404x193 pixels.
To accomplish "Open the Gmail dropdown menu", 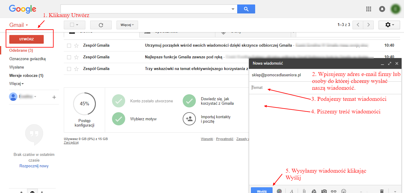I will click(19, 25).
